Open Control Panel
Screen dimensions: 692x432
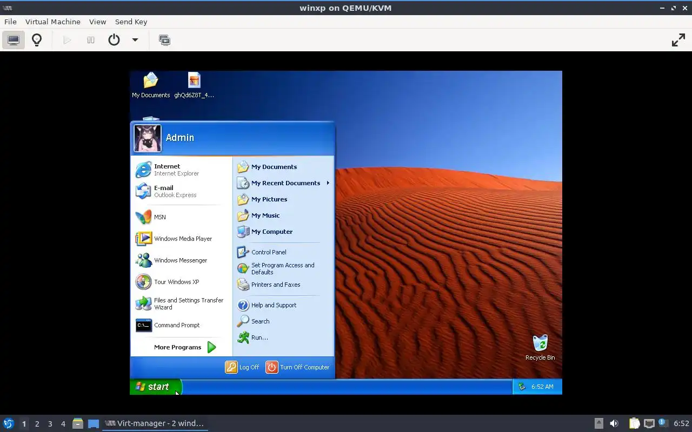(283, 252)
